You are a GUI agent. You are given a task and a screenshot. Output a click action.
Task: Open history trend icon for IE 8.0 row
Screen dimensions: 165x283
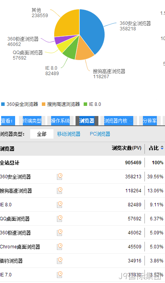tap(60, 204)
